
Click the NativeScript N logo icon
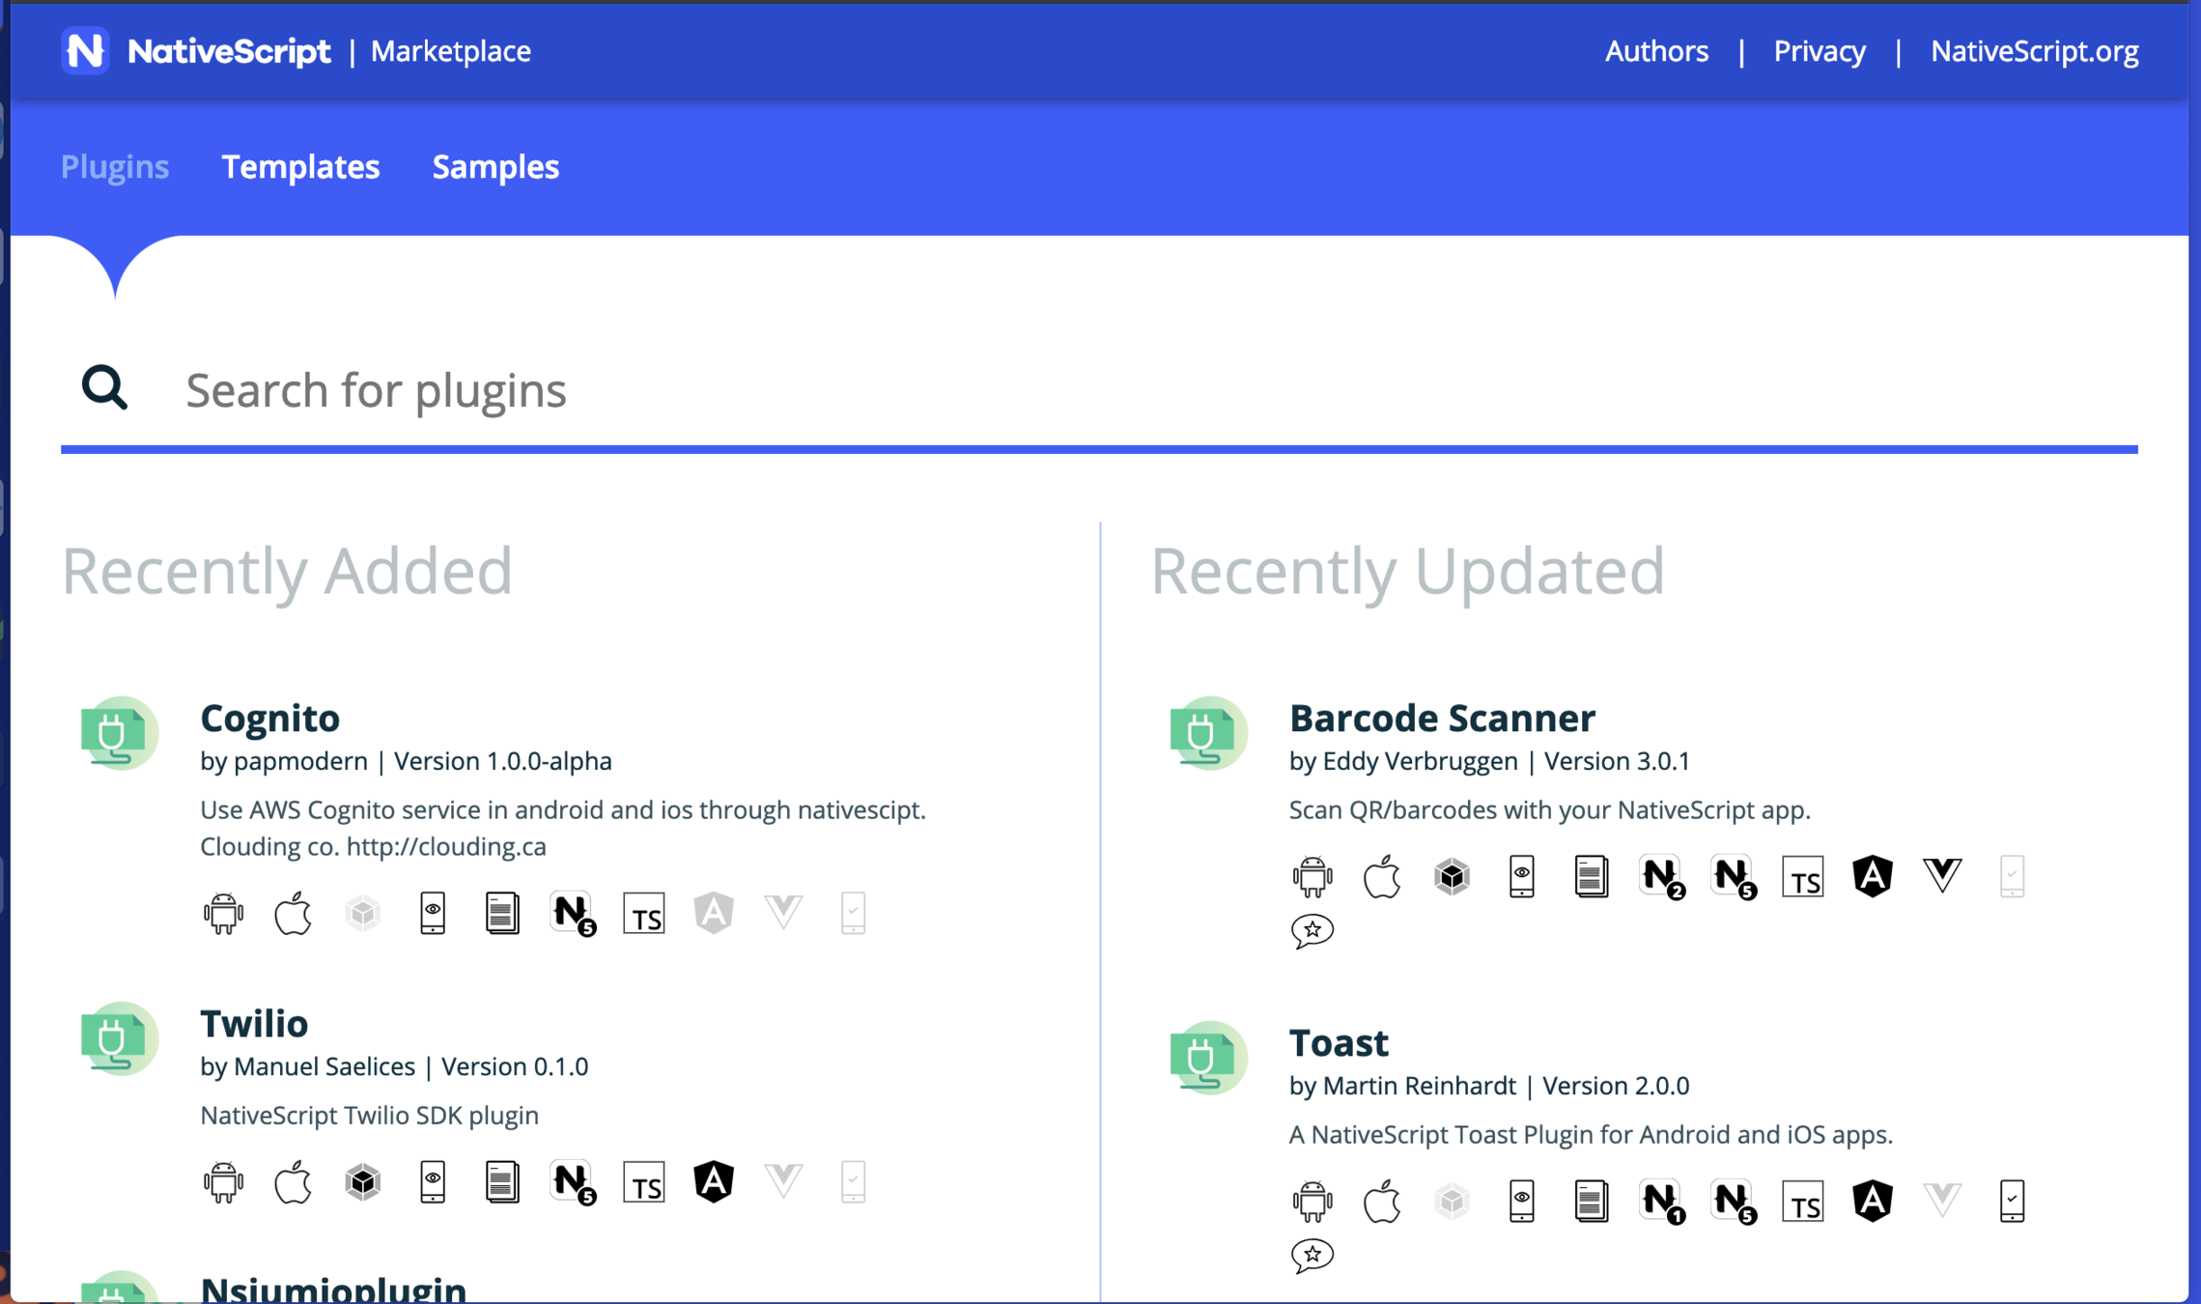pos(85,50)
